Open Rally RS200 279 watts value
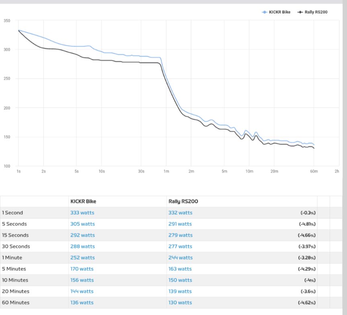The width and height of the screenshot is (347, 315). coord(181,235)
